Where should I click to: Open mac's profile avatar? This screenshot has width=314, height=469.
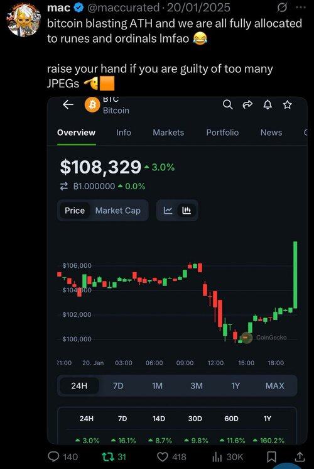(24, 19)
